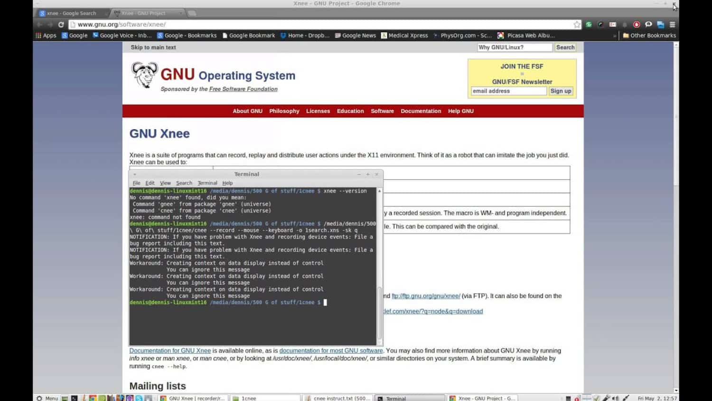The height and width of the screenshot is (401, 712).
Task: Open the Mint Menu button in taskbar
Action: pos(47,398)
